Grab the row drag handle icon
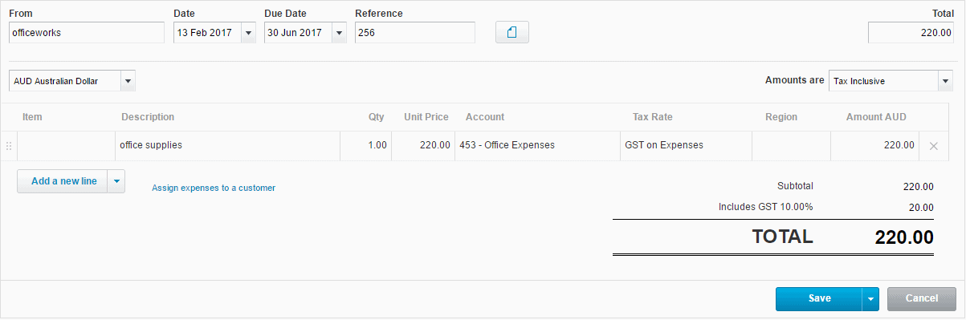The image size is (966, 320). [x=9, y=146]
